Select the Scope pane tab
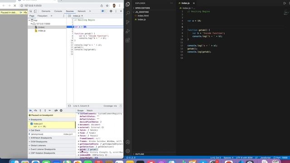The image size is (290, 163). (80, 110)
